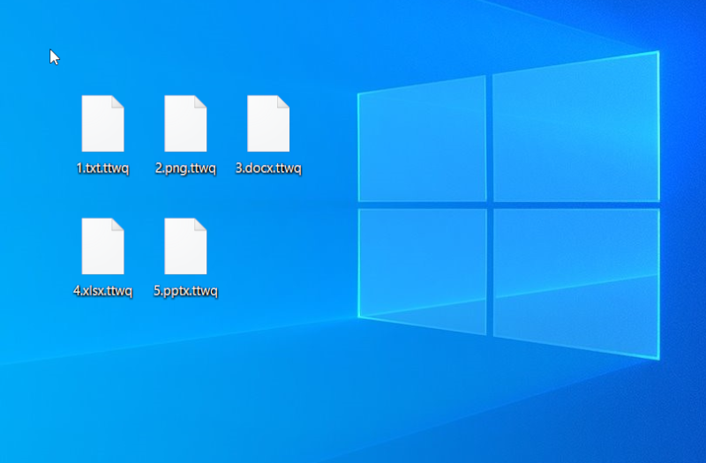Select the "3.docx.ttwq" file name label
The width and height of the screenshot is (706, 463).
coord(268,169)
